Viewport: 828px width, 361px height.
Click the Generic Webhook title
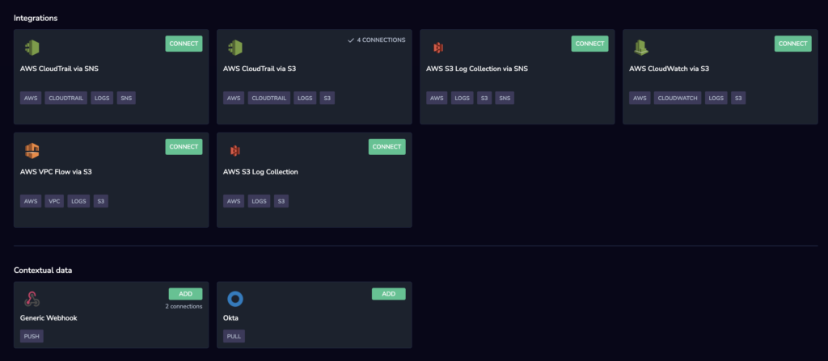(49, 318)
